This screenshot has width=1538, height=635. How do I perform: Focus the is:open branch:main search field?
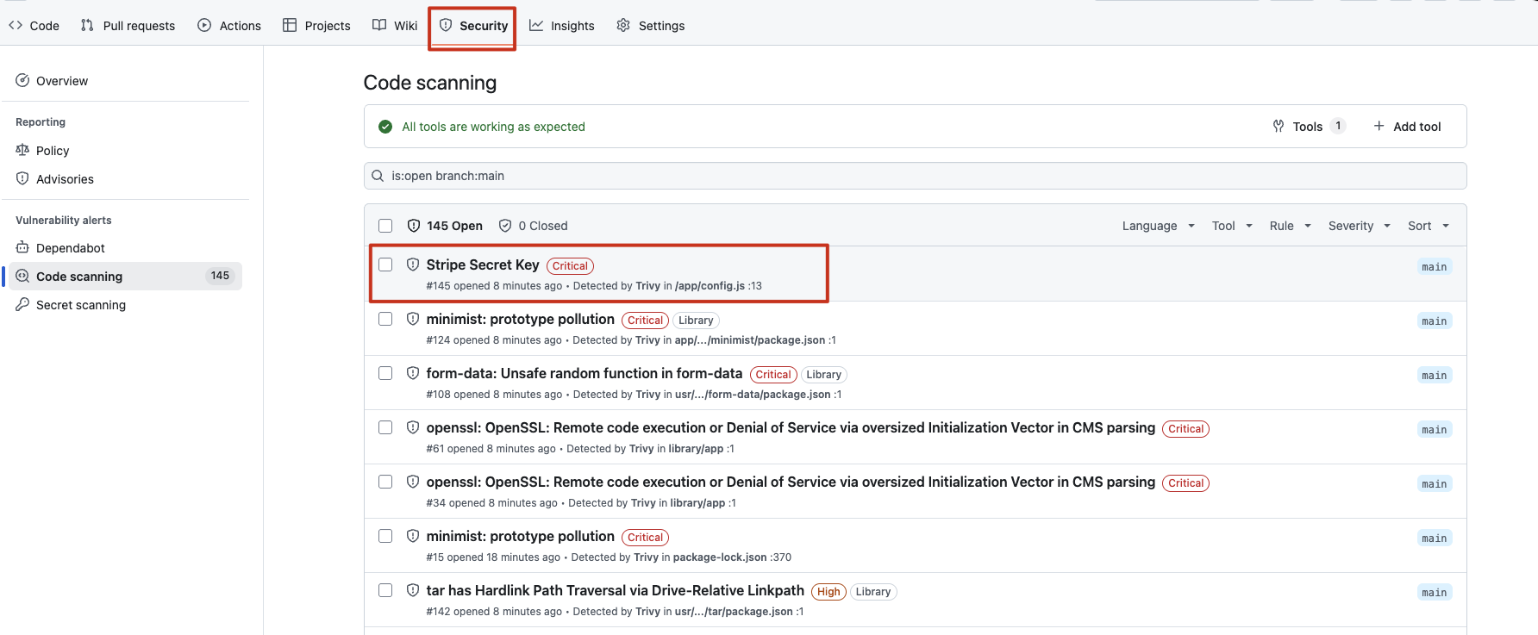pyautogui.click(x=914, y=176)
